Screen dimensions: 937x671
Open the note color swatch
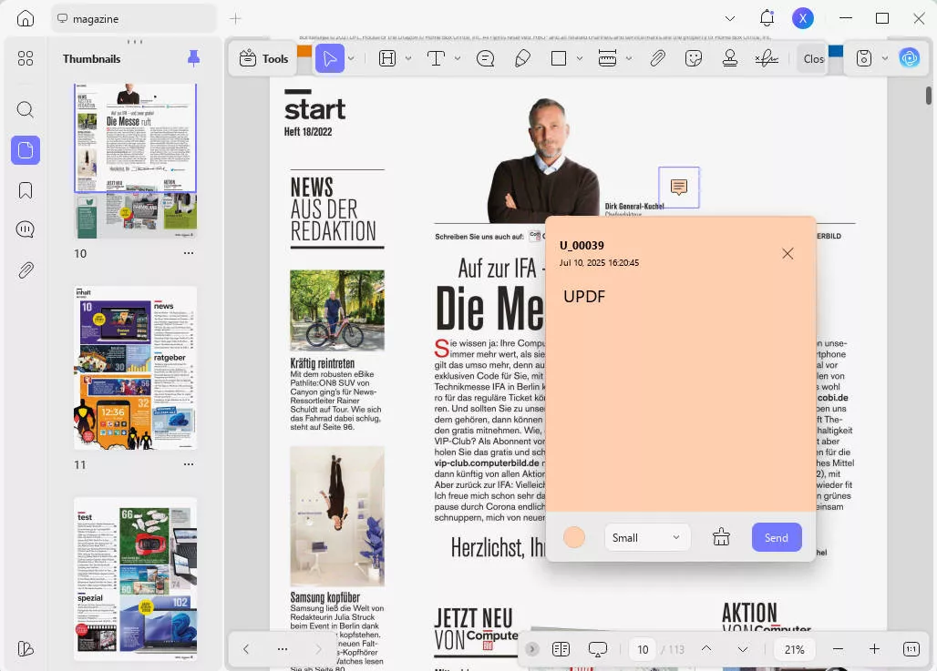coord(574,537)
